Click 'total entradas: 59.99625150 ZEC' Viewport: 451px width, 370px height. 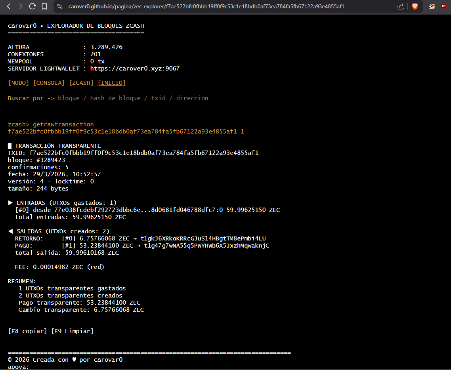[71, 217]
